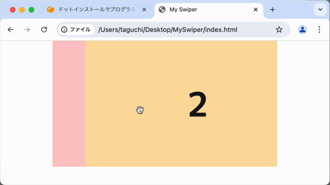Click the ドットインストール tab favicon
Image resolution: width=330 pixels, height=185 pixels.
tap(51, 9)
